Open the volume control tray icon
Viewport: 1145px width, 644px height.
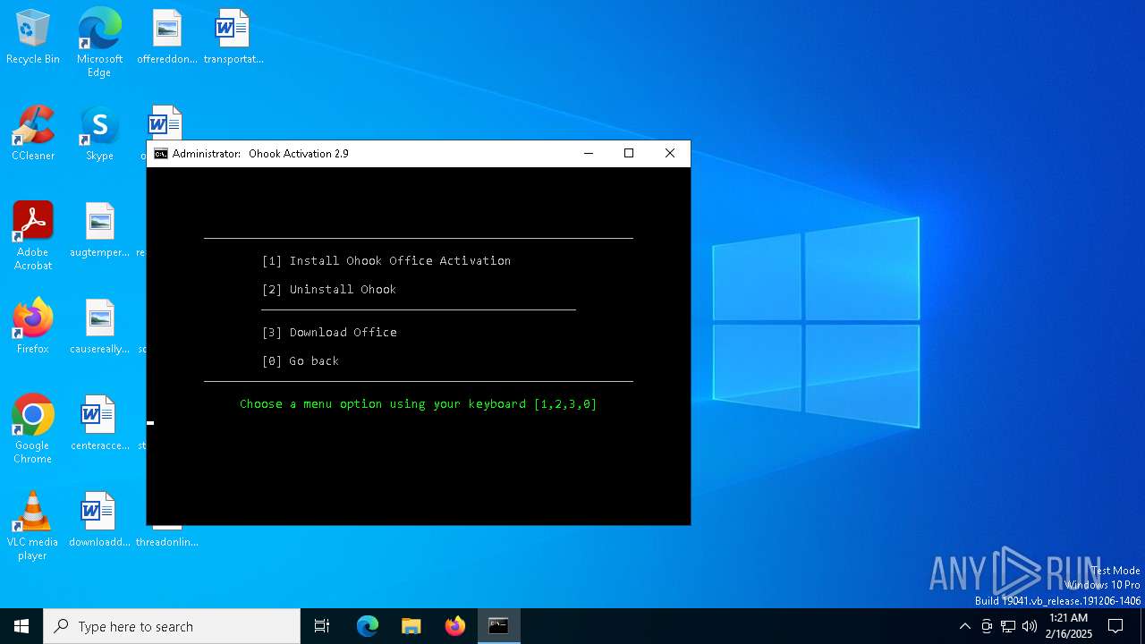pos(1030,626)
